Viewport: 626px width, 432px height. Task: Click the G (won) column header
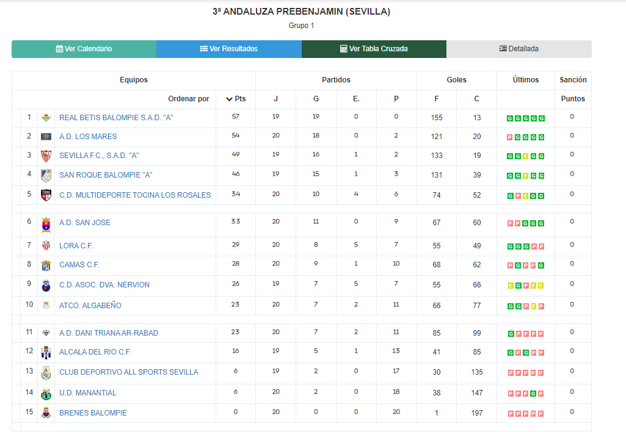click(x=316, y=99)
